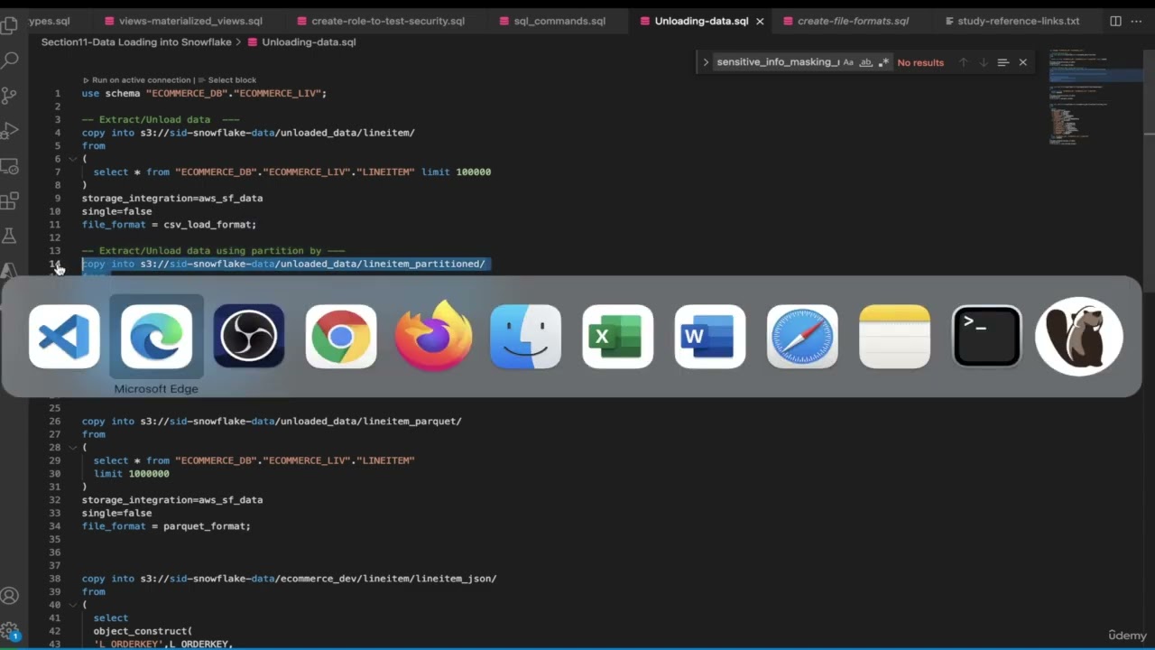This screenshot has height=650, width=1155.
Task: Open the Search view in activity bar
Action: [x=10, y=60]
